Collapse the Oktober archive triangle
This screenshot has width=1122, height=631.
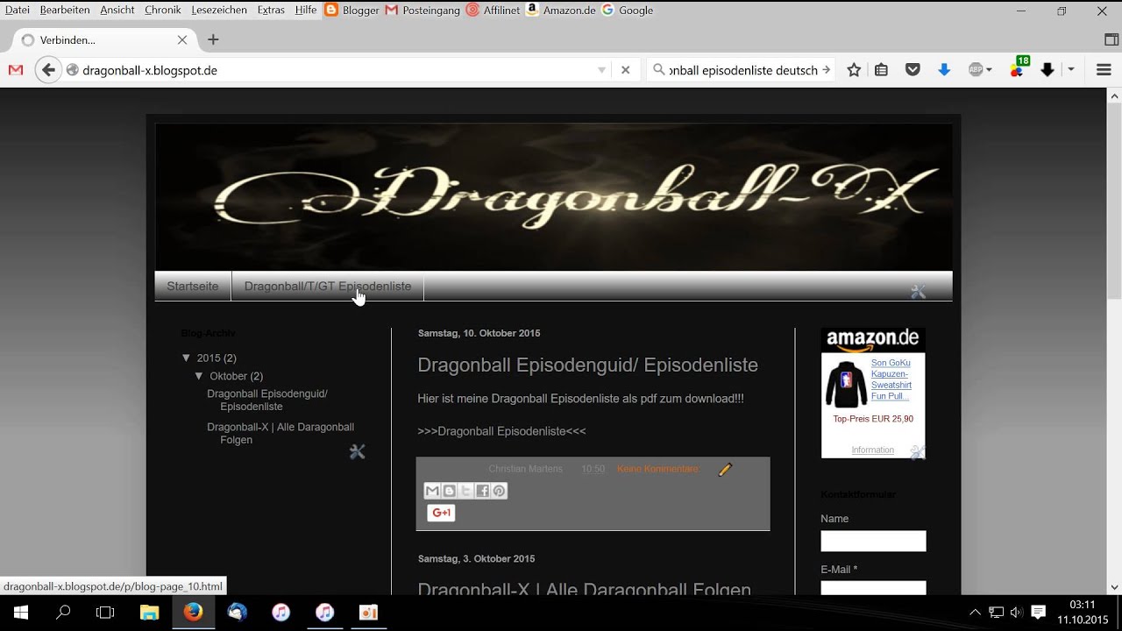tap(199, 375)
